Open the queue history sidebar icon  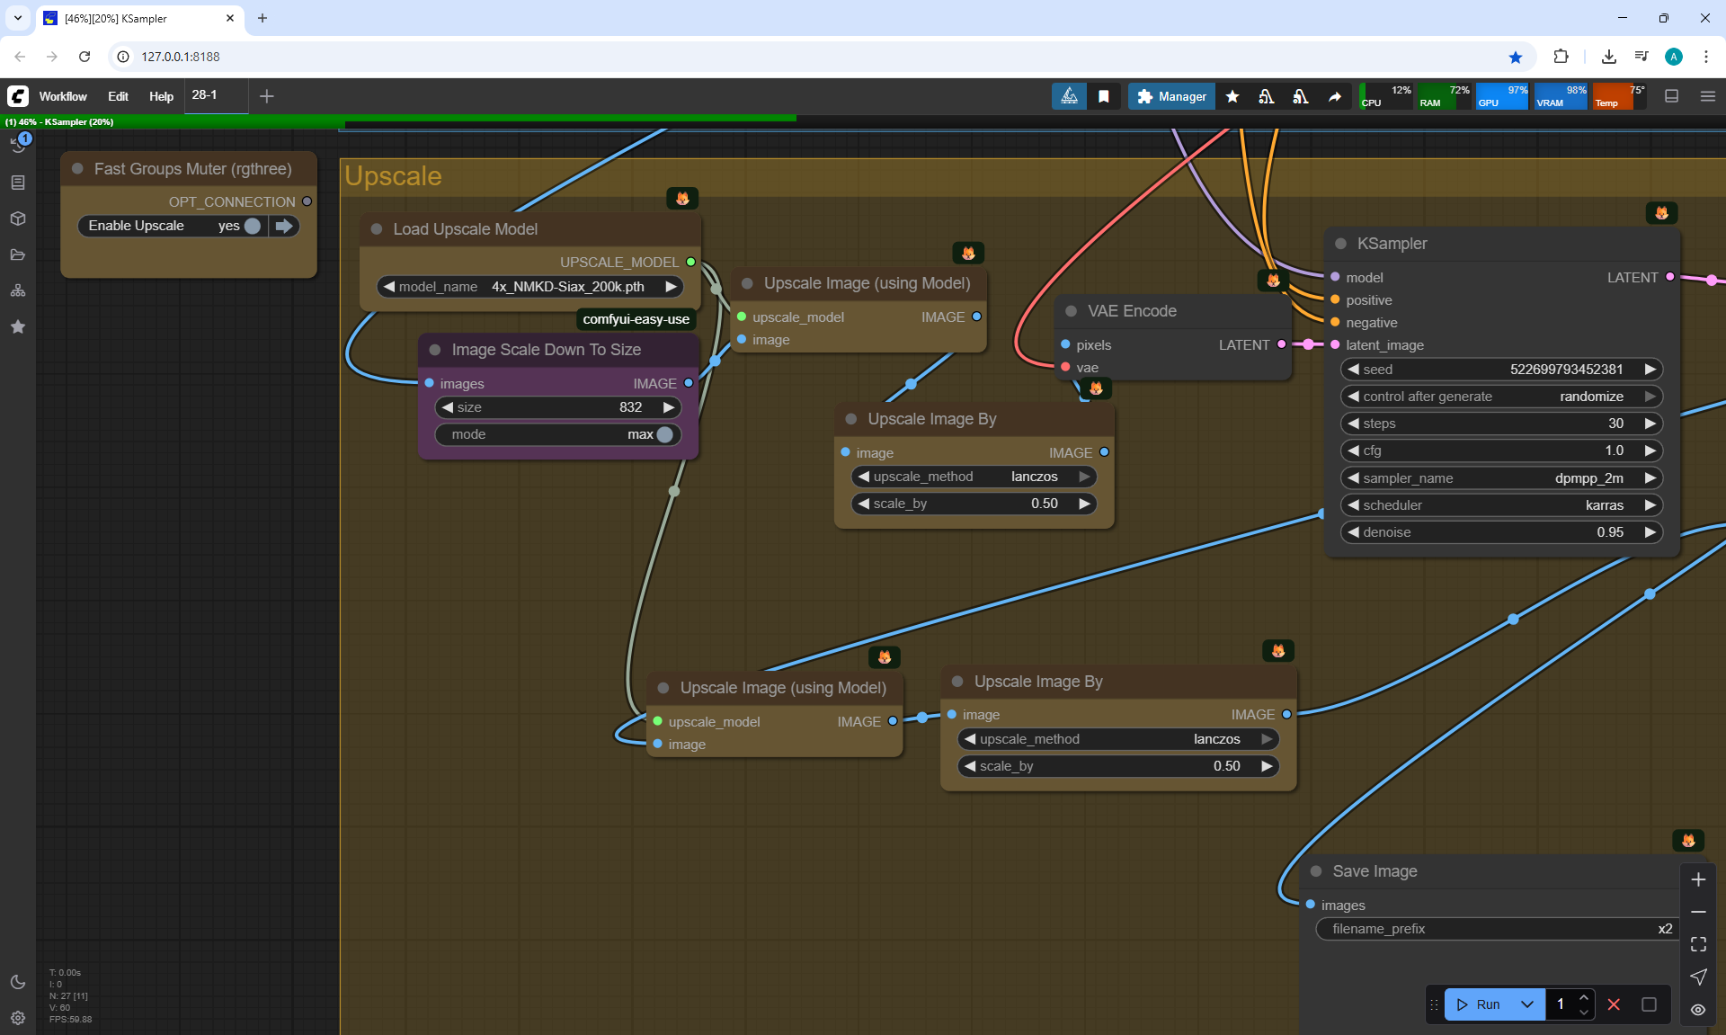pos(18,146)
